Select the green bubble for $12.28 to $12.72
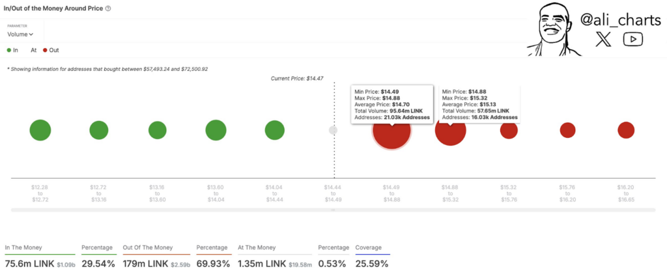This screenshot has width=667, height=275. [x=40, y=130]
